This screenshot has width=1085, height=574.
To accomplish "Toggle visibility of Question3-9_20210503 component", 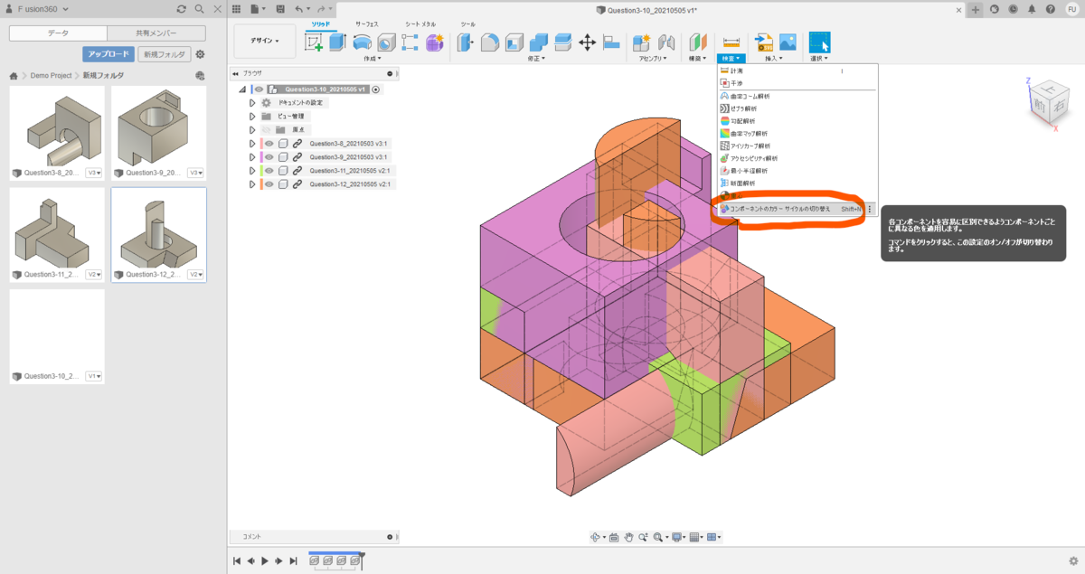I will click(x=269, y=157).
